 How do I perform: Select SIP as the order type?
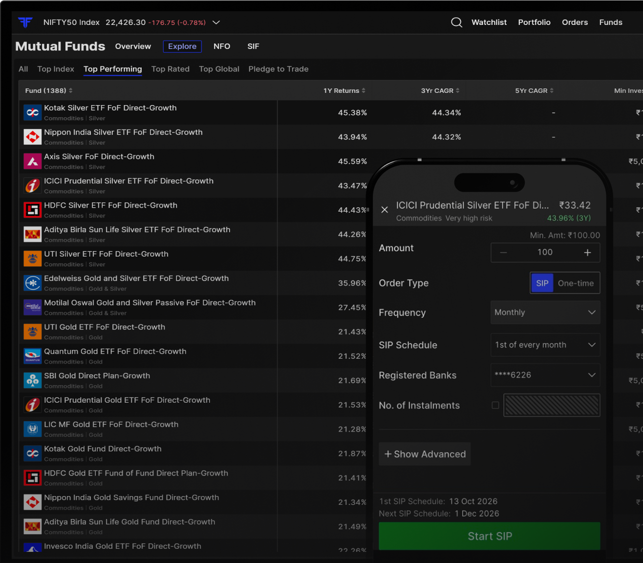542,283
